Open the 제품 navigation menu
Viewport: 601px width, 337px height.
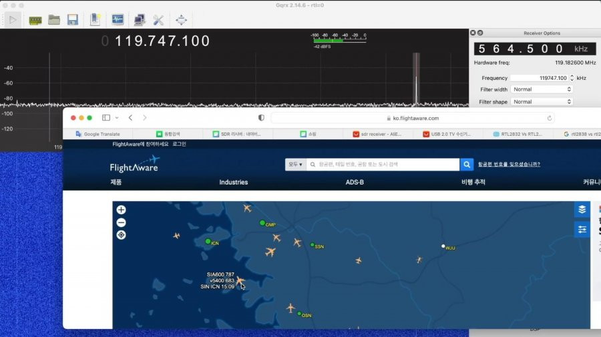[x=116, y=182]
